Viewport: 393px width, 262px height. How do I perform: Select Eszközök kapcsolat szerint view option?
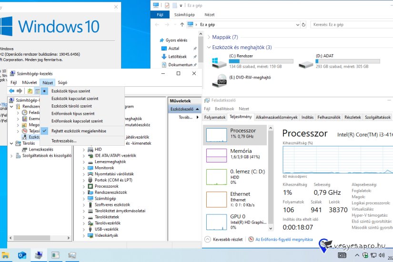tap(75, 99)
